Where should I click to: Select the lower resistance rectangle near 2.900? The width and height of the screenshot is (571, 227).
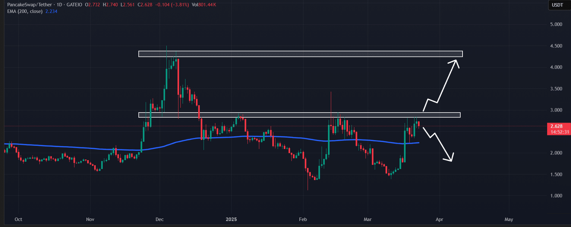pos(299,115)
